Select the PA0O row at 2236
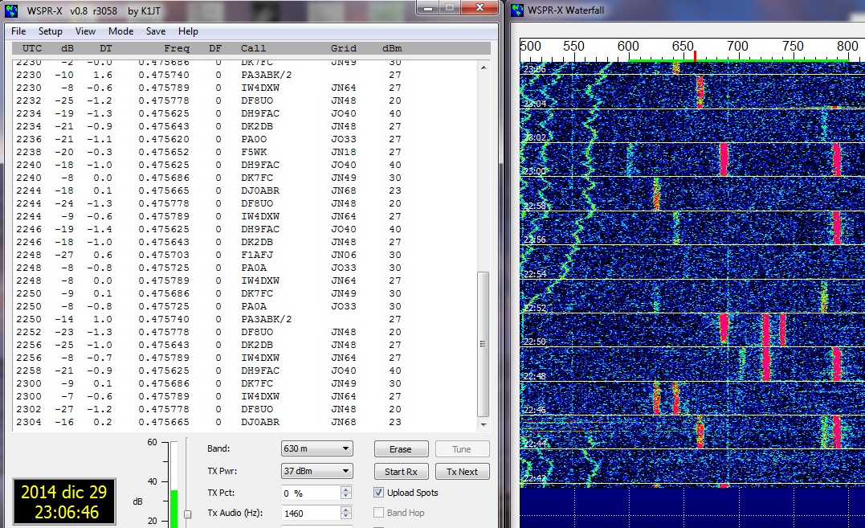 246,139
